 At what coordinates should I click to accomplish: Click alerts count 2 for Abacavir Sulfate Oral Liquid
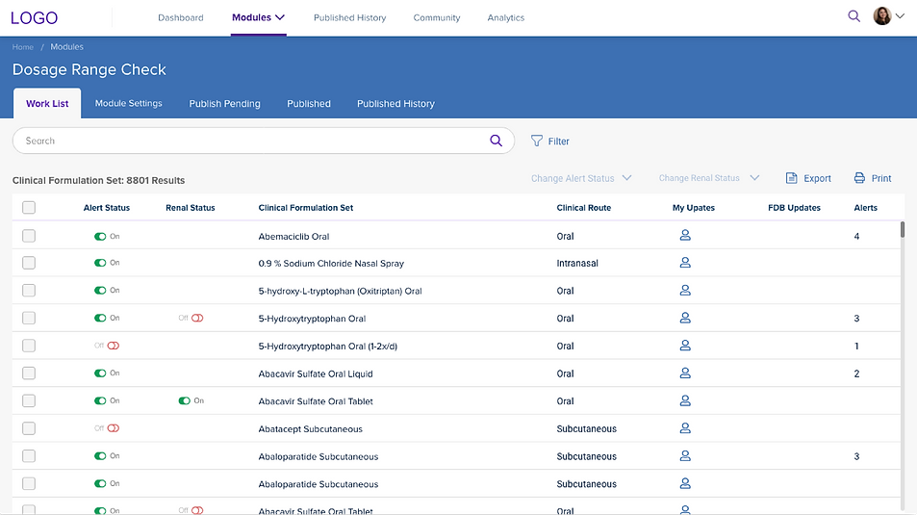click(856, 373)
